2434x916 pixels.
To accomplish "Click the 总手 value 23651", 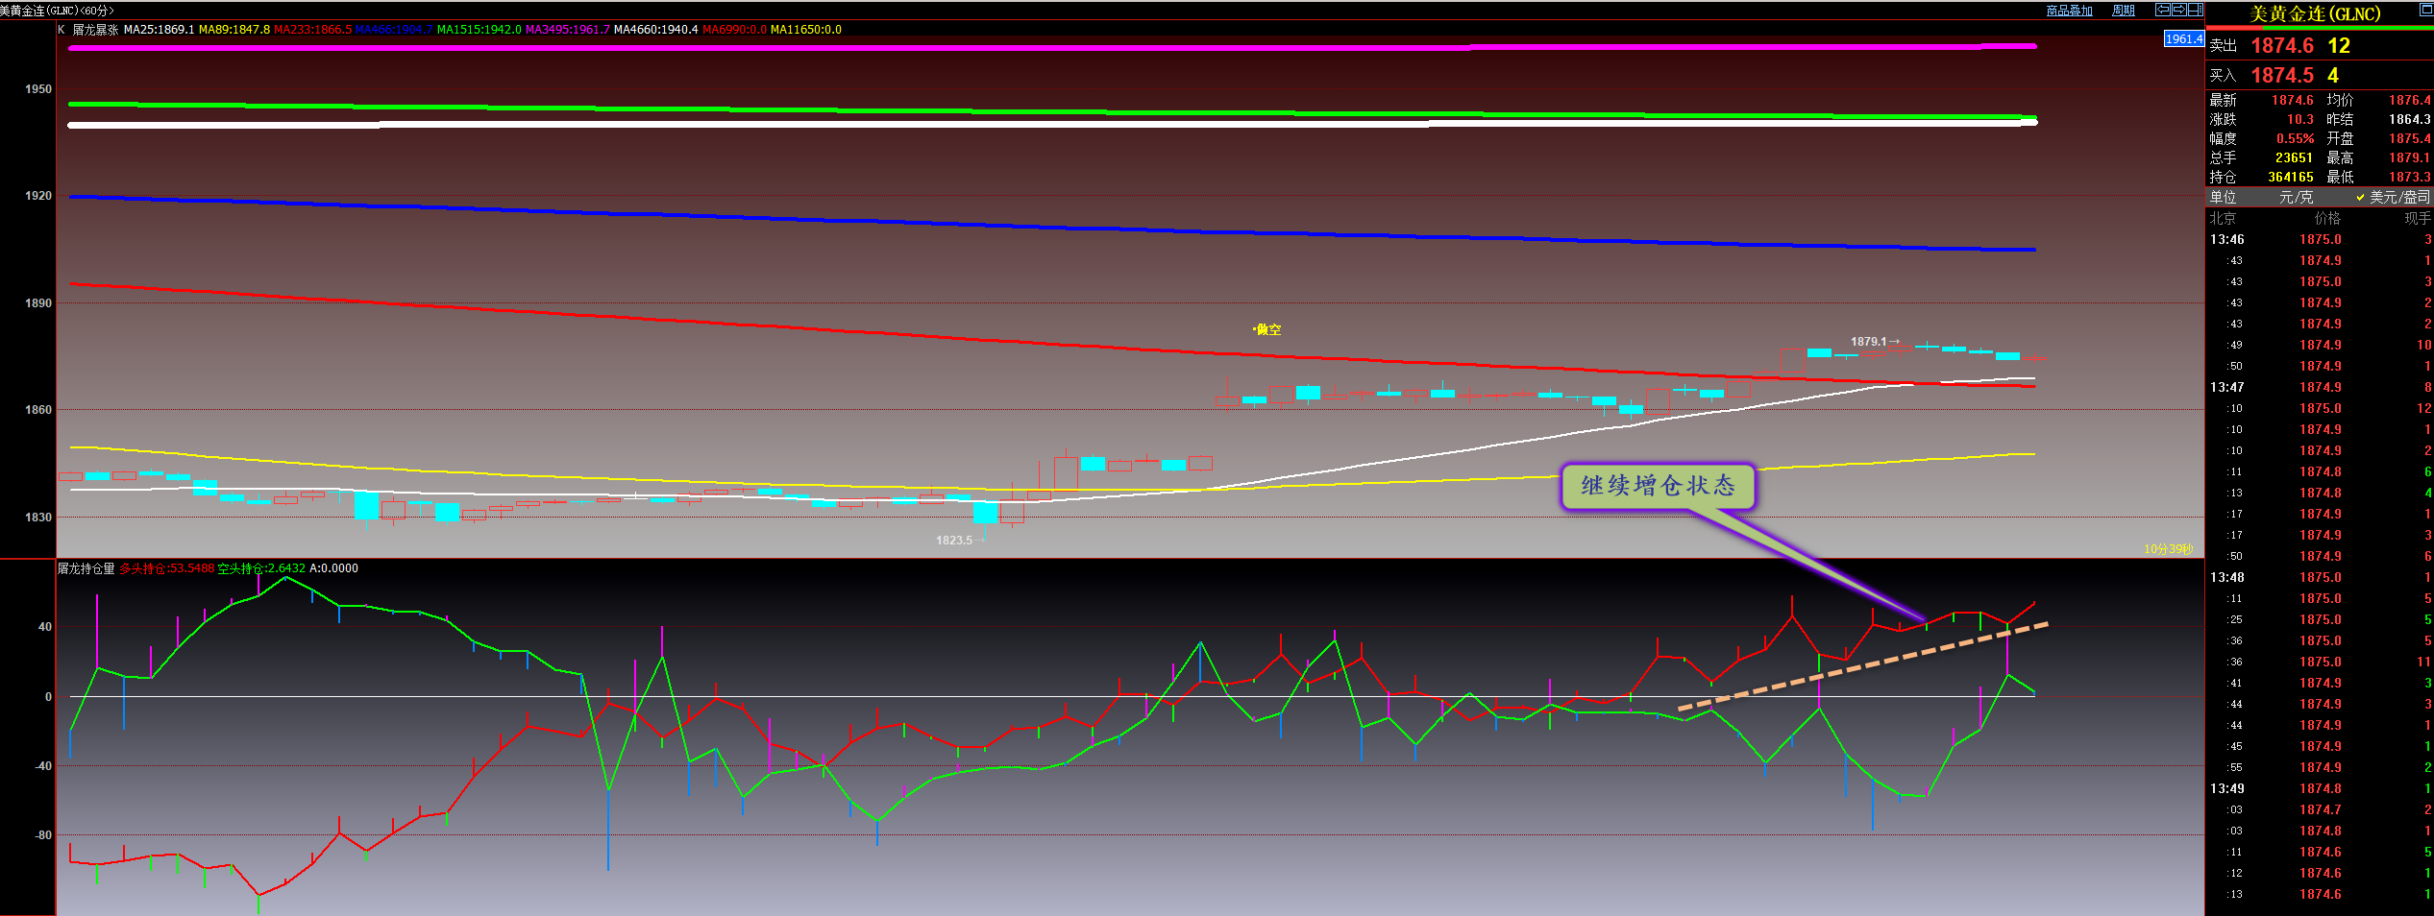I will pos(2294,157).
